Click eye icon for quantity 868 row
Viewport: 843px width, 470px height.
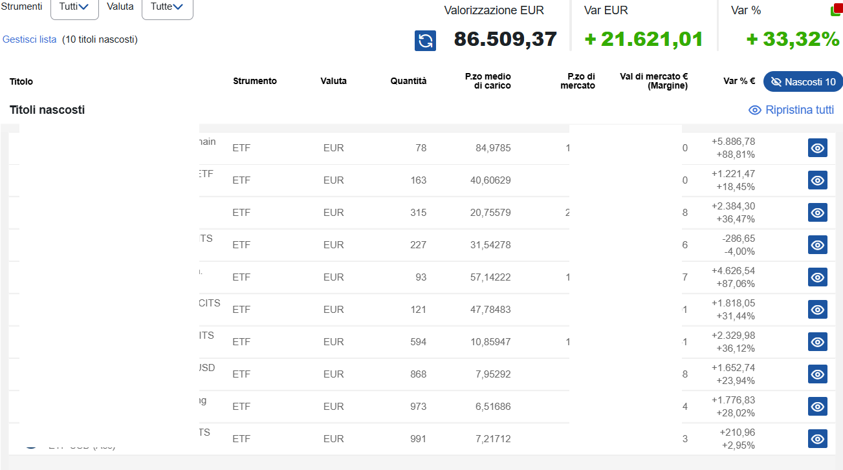(x=817, y=374)
